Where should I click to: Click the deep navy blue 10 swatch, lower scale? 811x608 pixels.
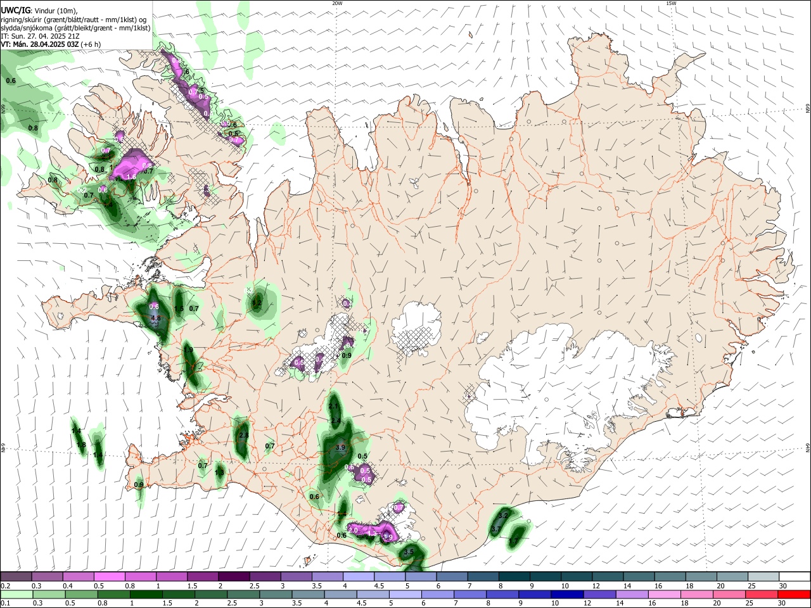click(566, 594)
